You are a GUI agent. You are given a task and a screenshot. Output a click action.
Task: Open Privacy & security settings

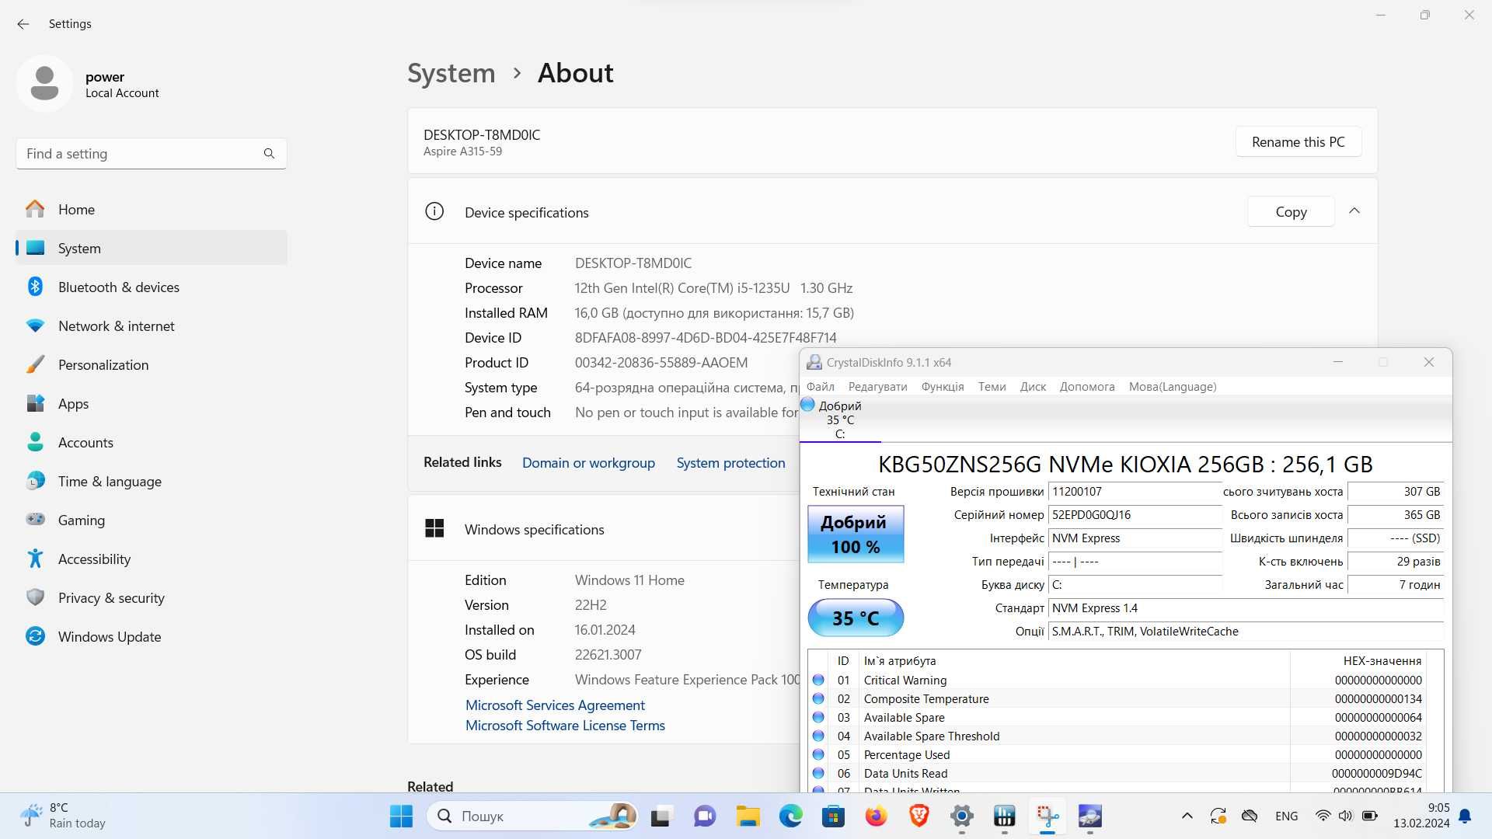click(x=152, y=598)
